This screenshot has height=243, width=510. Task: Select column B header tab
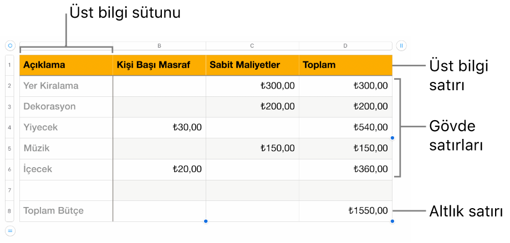160,46
